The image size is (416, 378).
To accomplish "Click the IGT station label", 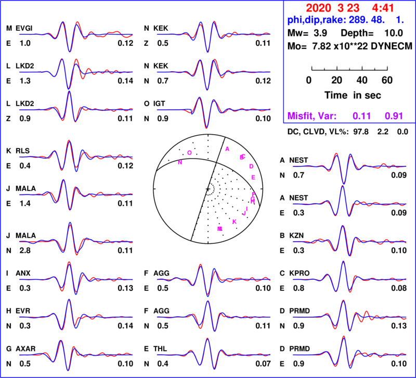I will click(x=159, y=103).
